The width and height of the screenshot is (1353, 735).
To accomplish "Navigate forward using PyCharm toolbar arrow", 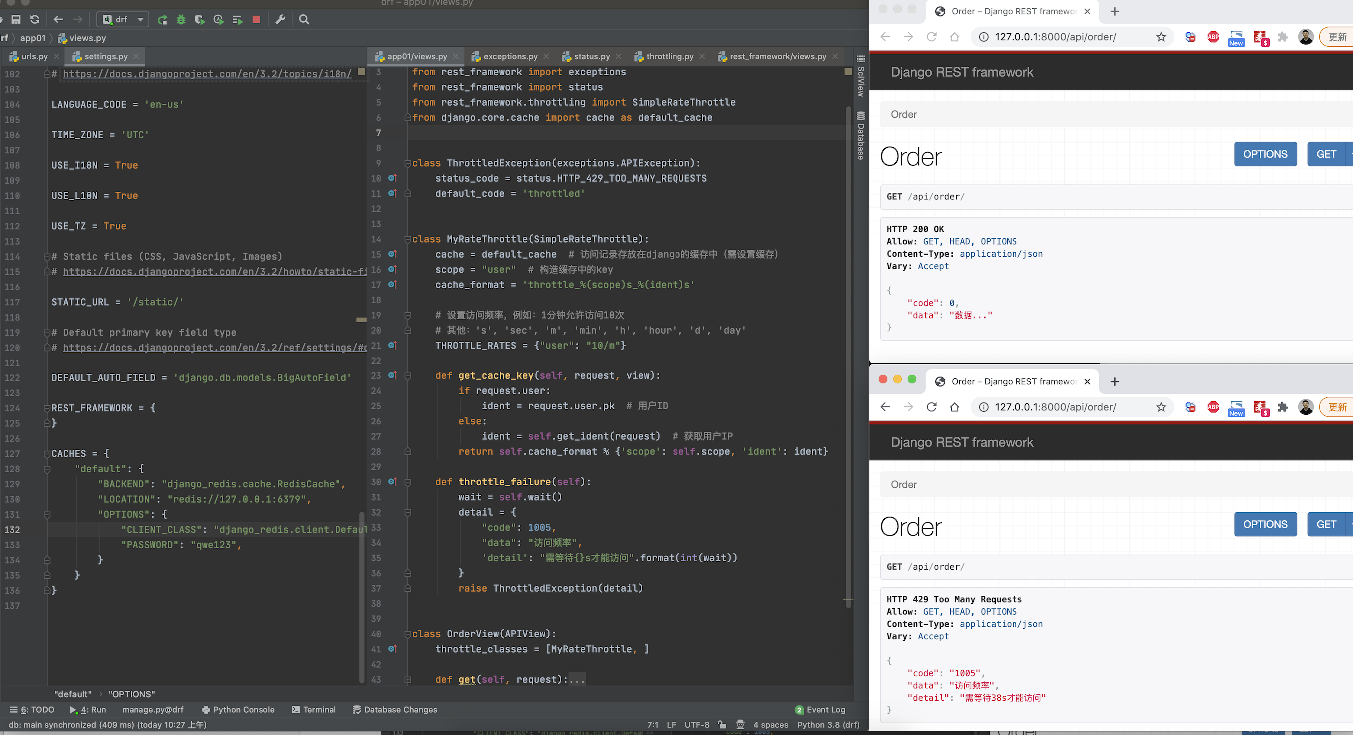I will coord(78,19).
